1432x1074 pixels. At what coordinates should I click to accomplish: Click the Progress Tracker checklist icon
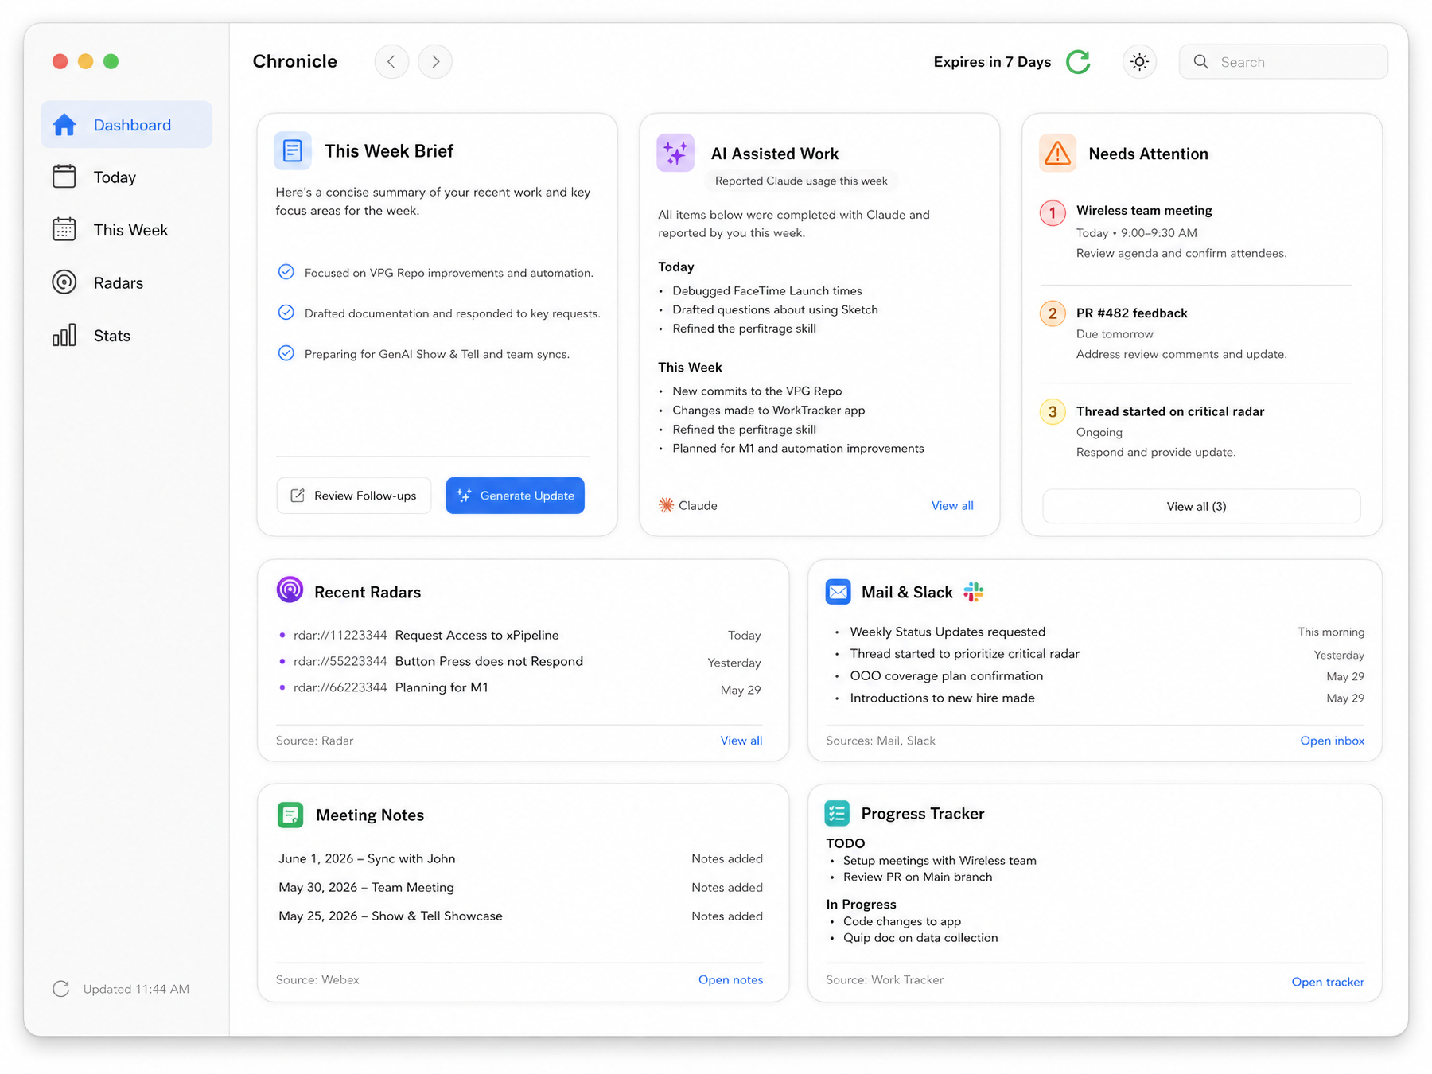coord(838,813)
